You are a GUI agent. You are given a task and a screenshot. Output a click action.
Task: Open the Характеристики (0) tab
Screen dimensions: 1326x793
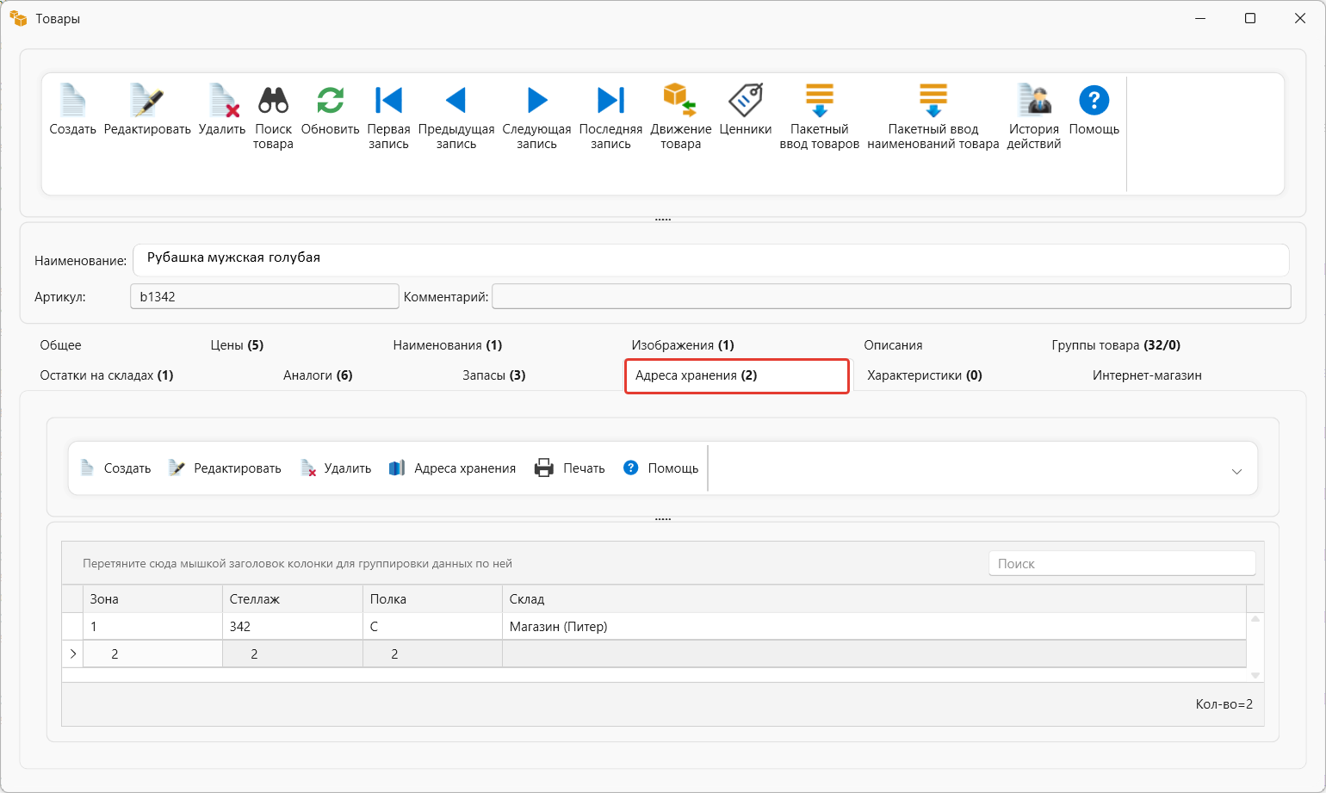(x=925, y=375)
